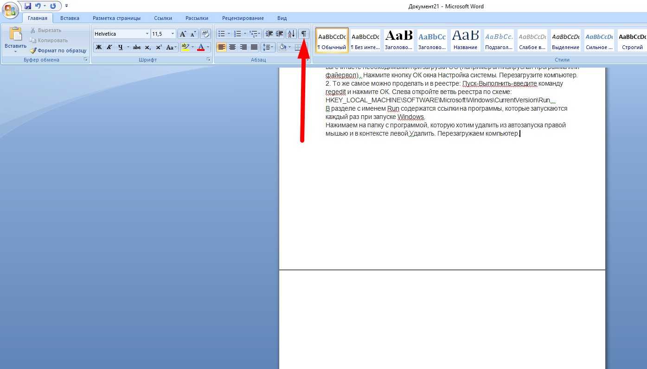
Task: Save the document from Quick Access
Action: click(x=28, y=6)
